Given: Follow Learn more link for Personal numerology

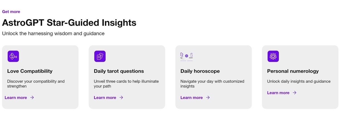Looking at the screenshot, I should [x=278, y=93].
